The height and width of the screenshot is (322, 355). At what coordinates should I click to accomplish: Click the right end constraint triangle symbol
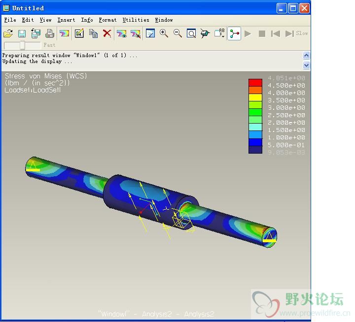[x=269, y=237]
